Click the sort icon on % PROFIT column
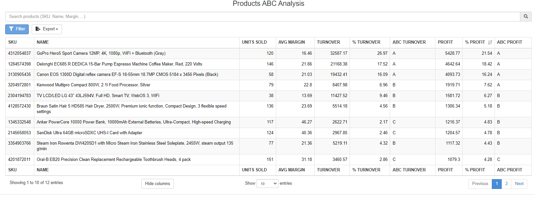This screenshot has height=200, width=535. (x=490, y=42)
